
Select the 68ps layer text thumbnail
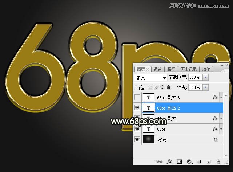click(149, 129)
